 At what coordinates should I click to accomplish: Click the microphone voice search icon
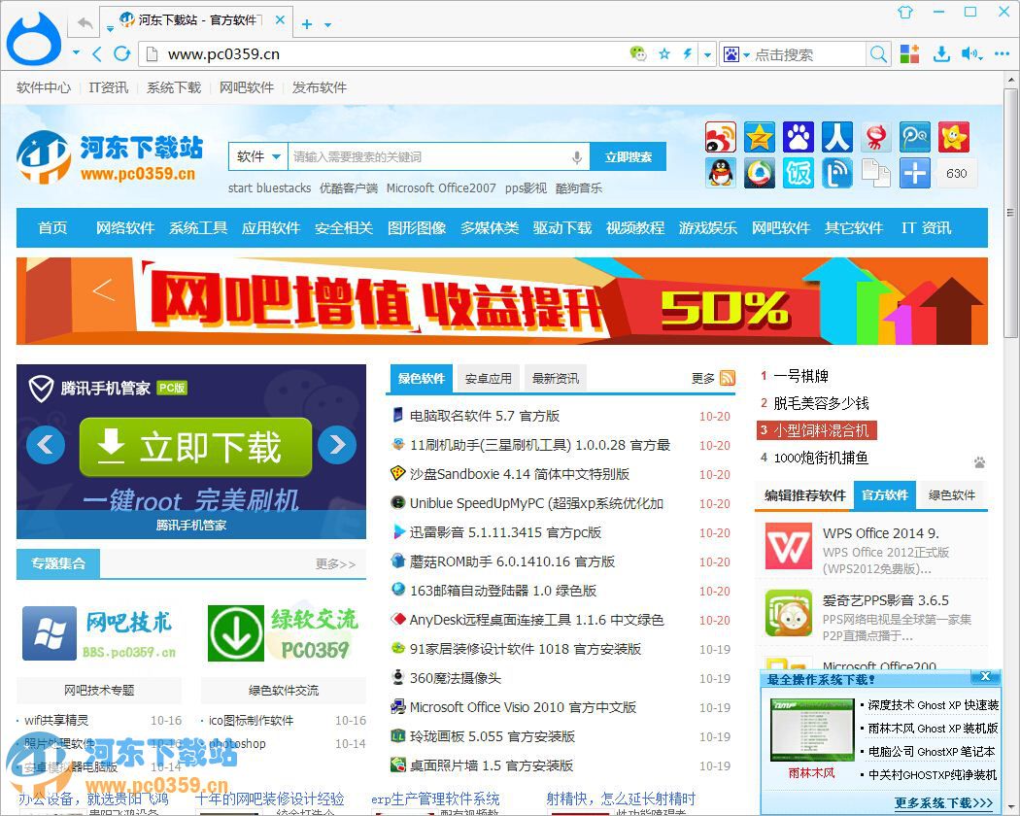click(x=576, y=156)
